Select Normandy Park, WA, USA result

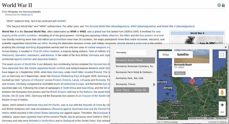click(x=135, y=78)
